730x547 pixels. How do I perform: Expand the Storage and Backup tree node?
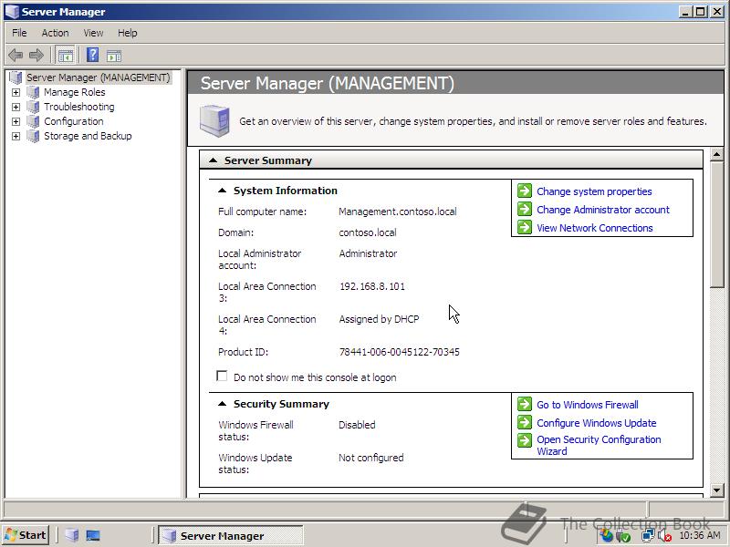point(16,136)
